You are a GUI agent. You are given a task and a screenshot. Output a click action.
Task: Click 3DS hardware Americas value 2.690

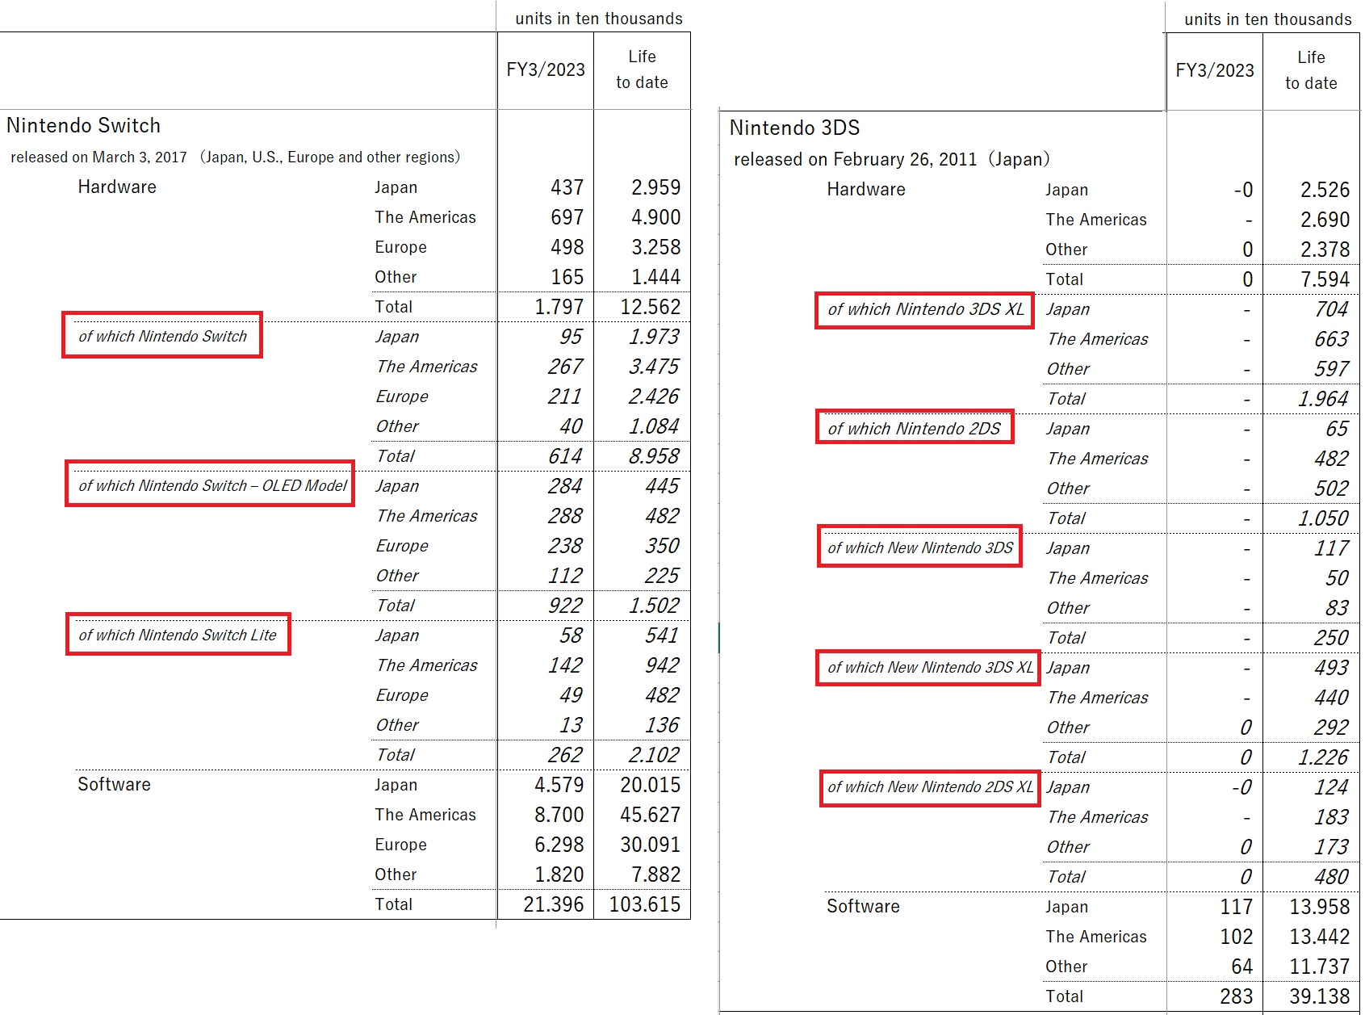pos(1325,220)
